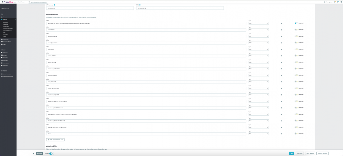Enable Required for Email field
Image resolution: width=343 pixels, height=156 pixels.
(296, 75)
